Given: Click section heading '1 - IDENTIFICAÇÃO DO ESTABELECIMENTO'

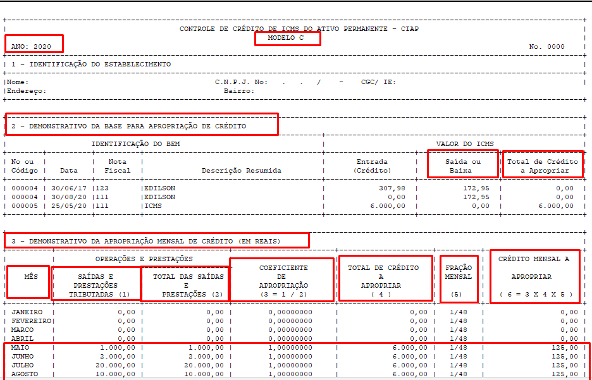Looking at the screenshot, I should (x=91, y=64).
